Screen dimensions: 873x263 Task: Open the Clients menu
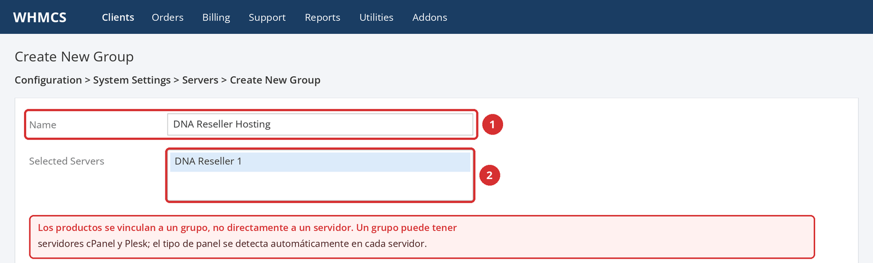click(118, 17)
